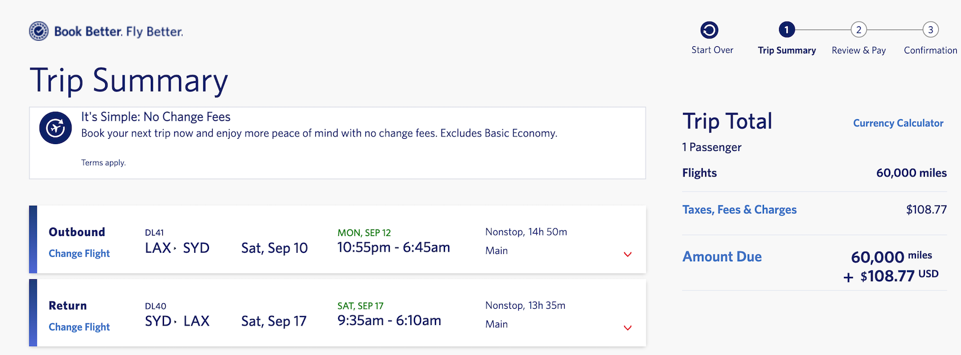Select the blue vertical bar beside Outbound flight

click(x=33, y=239)
